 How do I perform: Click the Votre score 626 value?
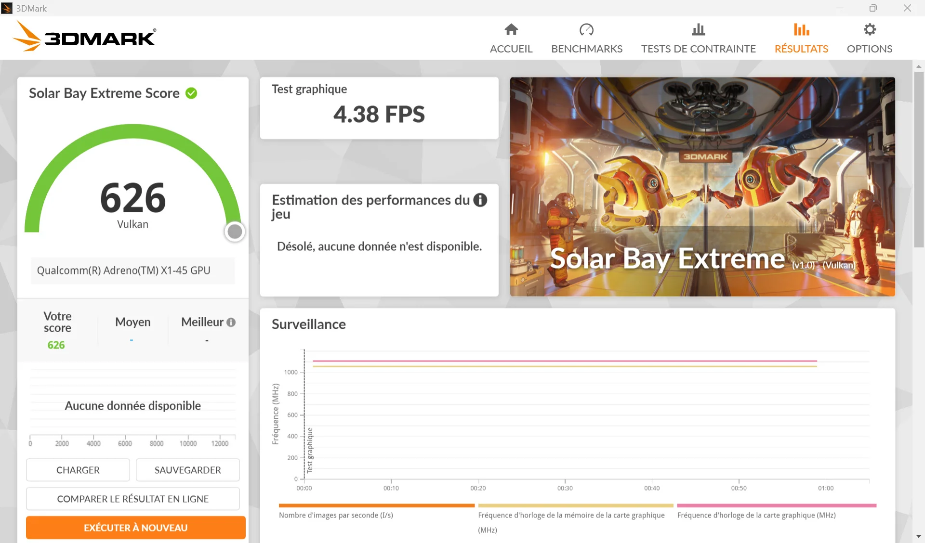tap(56, 345)
